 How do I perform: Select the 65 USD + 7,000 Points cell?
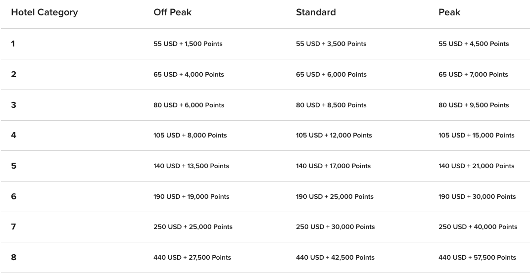click(x=473, y=75)
